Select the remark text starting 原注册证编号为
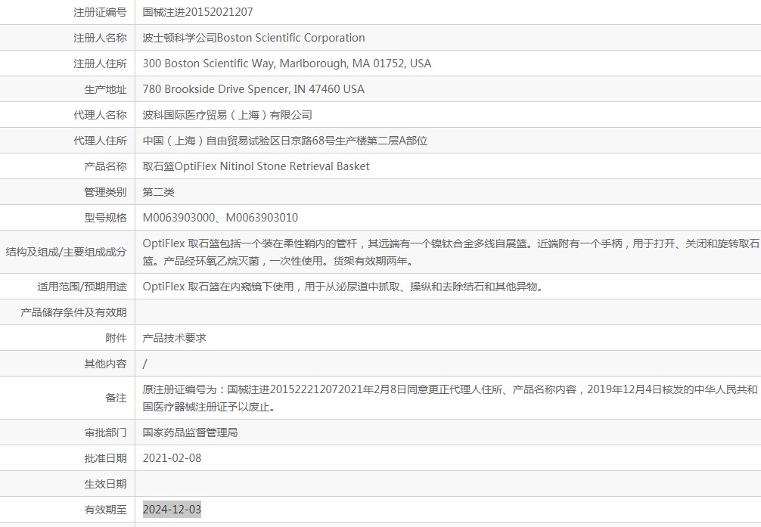761x527 pixels. click(450, 398)
